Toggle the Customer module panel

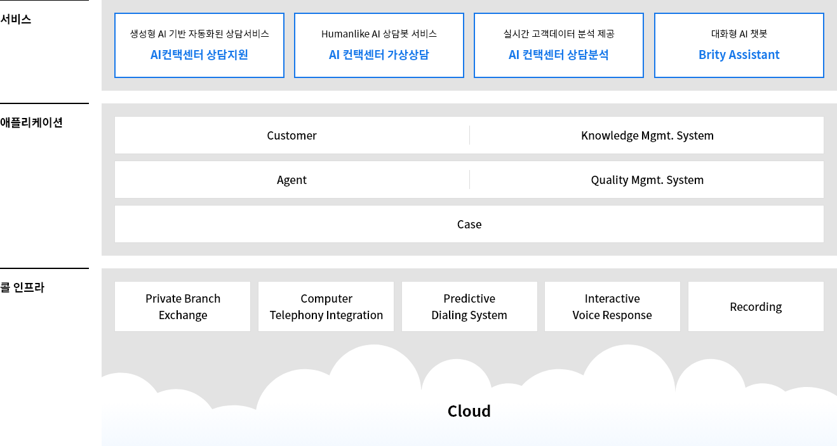(291, 135)
